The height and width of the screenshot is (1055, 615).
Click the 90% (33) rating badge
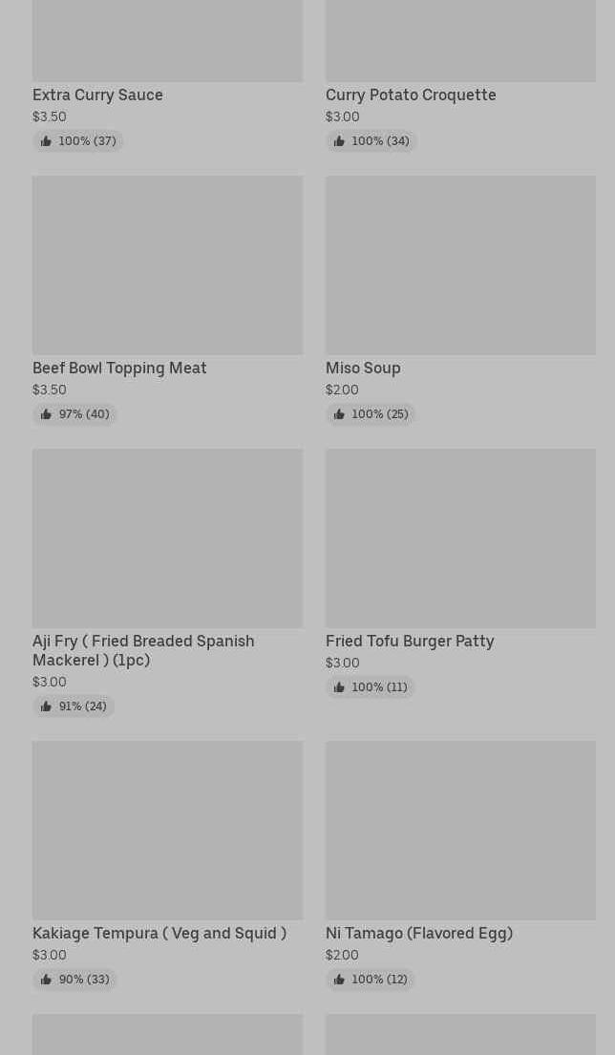pyautogui.click(x=74, y=979)
